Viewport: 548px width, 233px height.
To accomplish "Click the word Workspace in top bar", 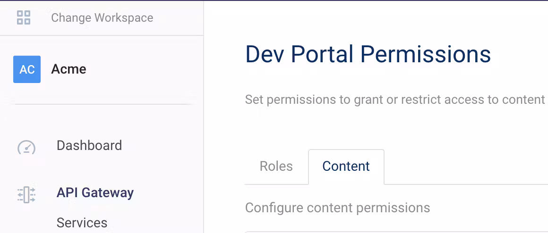I will pos(124,18).
